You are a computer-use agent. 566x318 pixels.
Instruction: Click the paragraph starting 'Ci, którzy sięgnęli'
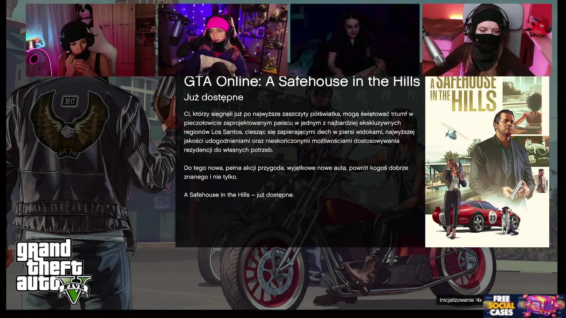click(x=299, y=132)
